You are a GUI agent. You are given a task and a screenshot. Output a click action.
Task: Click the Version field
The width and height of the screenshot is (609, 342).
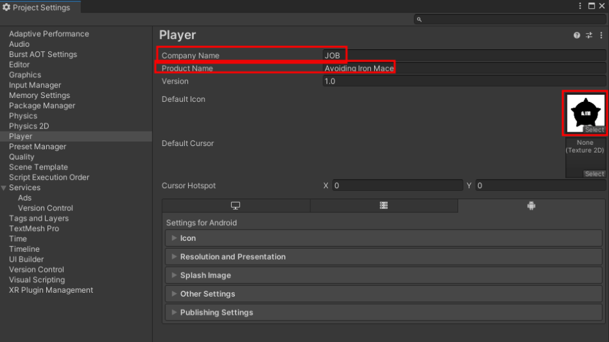(464, 81)
